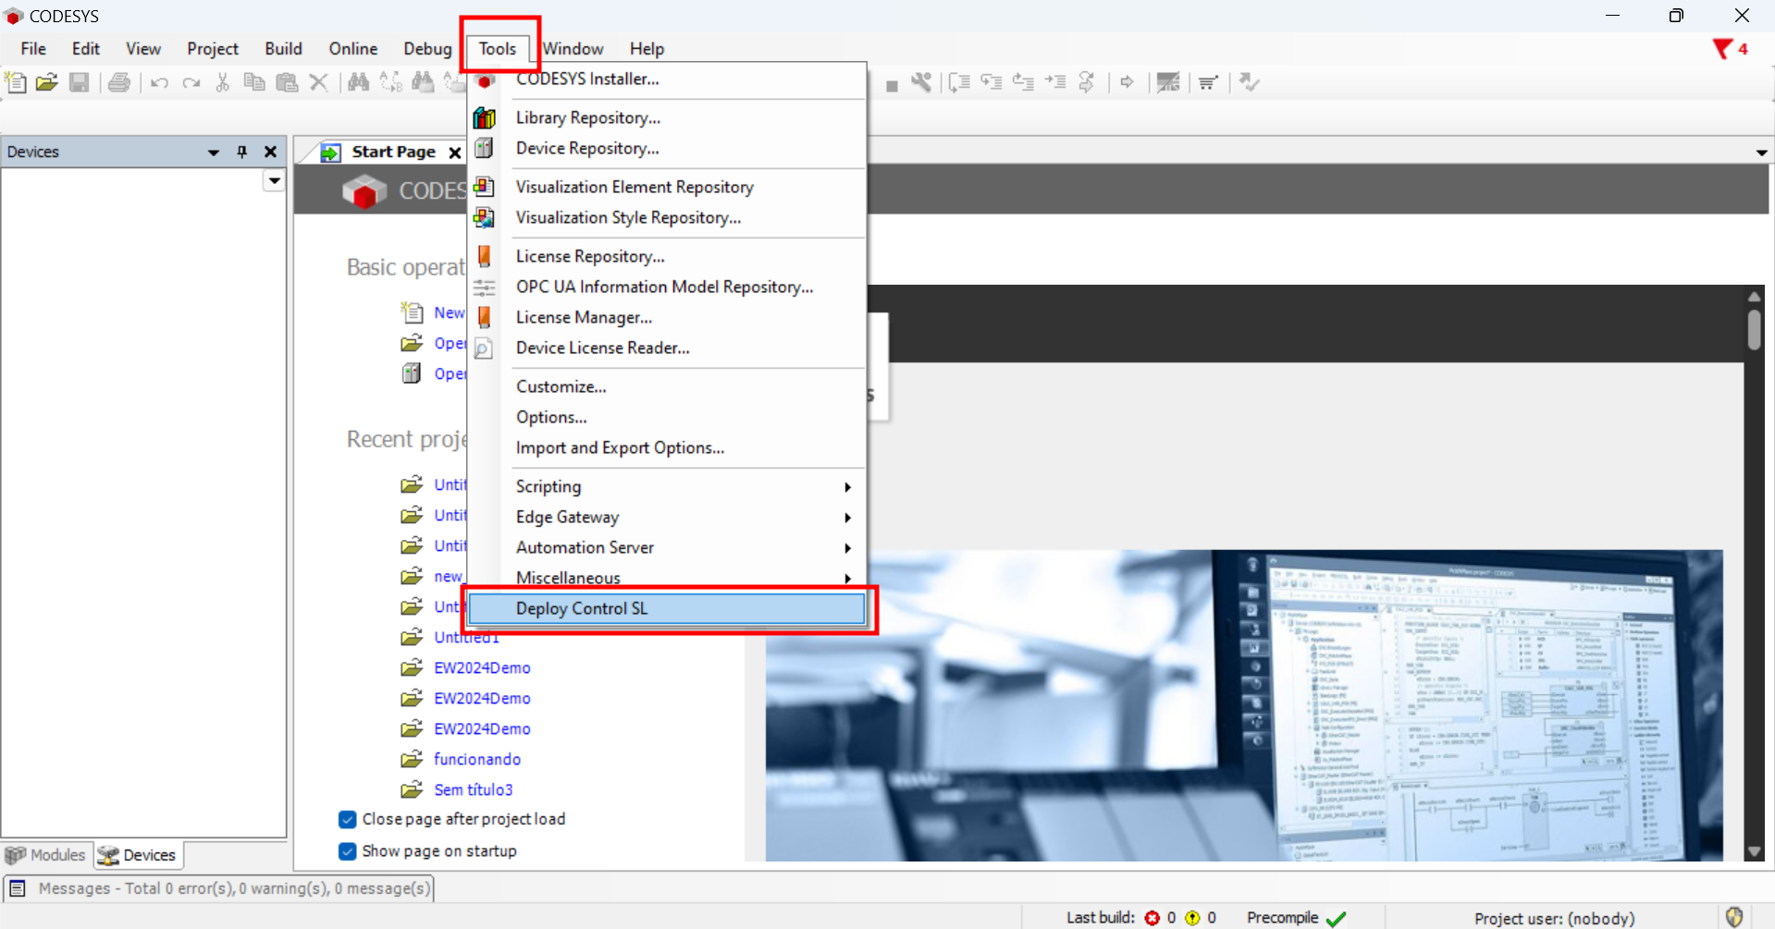Paste using the clipboard toolbar icon
Viewport: 1775px width, 929px height.
(x=288, y=82)
